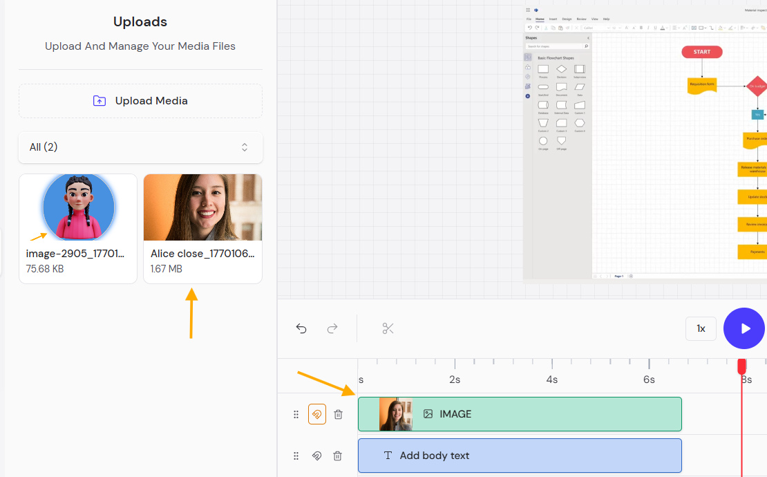Screen dimensions: 767x477
Task: Grab the IMAGE track drag handle
Action: point(296,414)
